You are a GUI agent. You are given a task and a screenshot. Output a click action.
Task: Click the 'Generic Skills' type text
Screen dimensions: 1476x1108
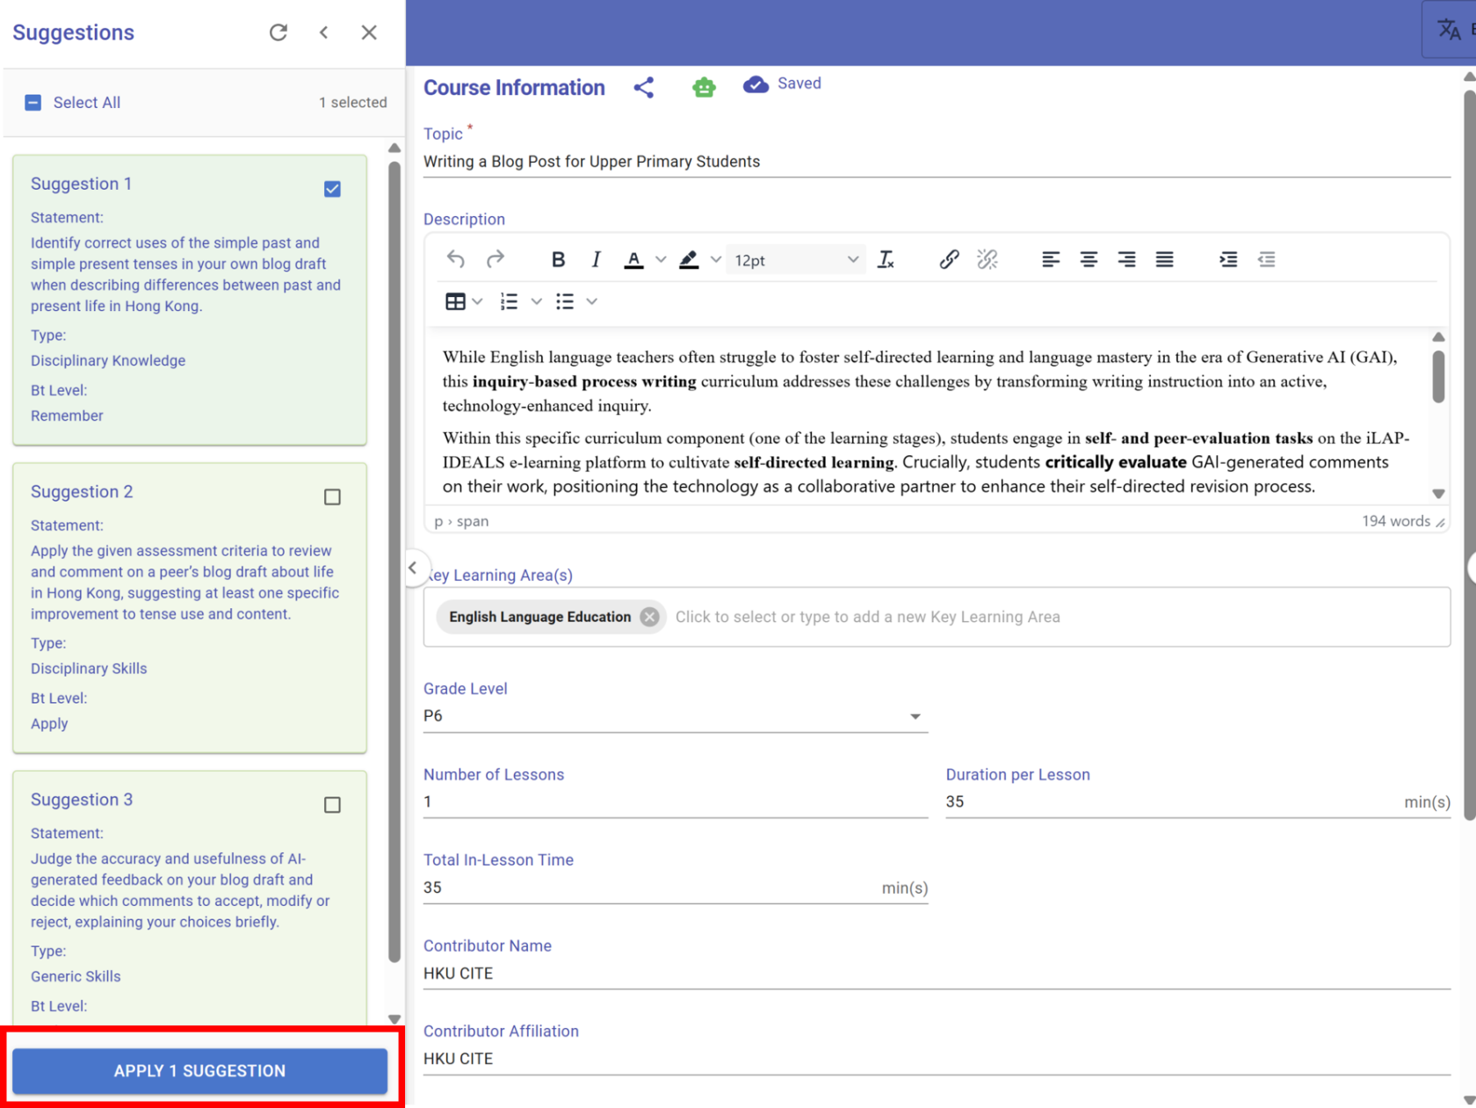click(x=76, y=976)
